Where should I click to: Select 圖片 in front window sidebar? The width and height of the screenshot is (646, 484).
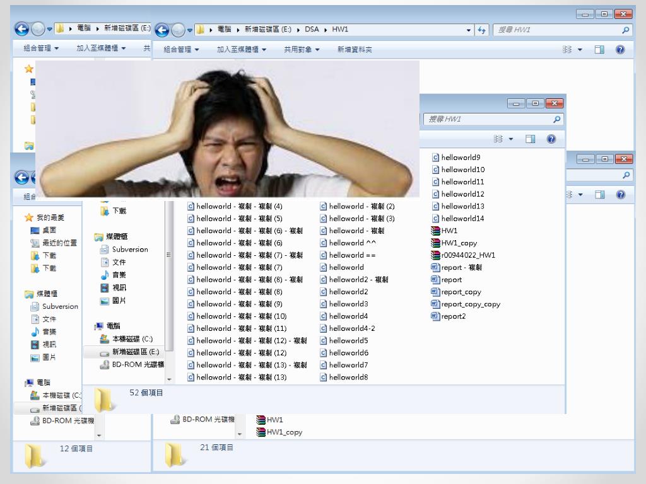pos(114,301)
